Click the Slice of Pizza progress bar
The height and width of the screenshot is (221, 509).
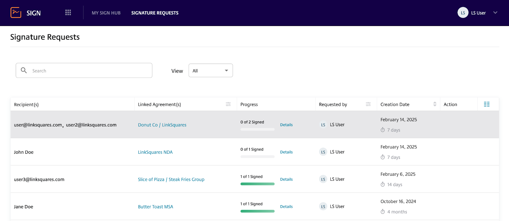pyautogui.click(x=257, y=184)
